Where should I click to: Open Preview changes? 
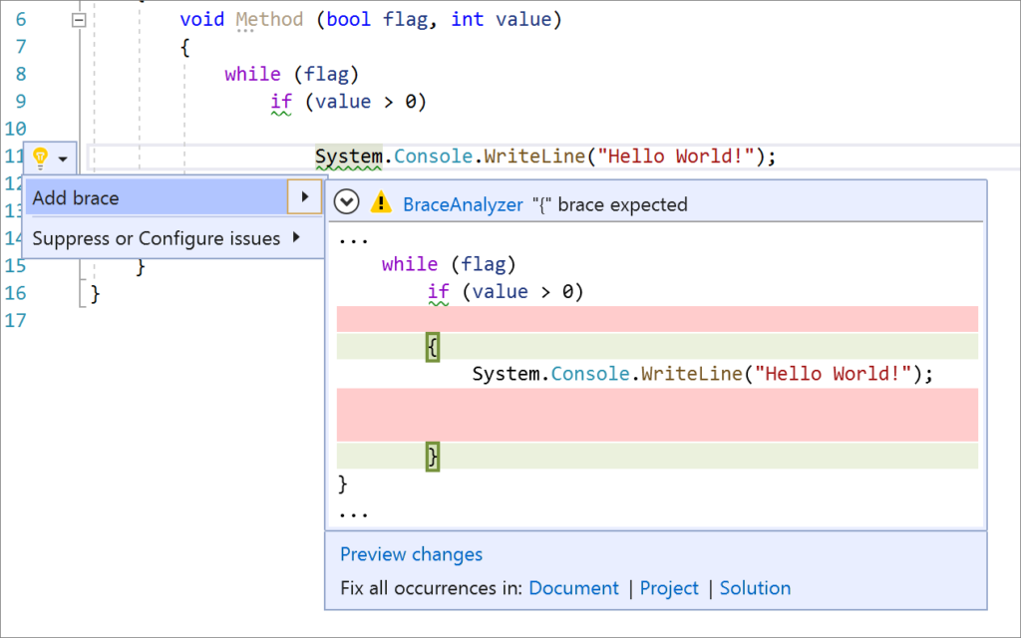(411, 554)
